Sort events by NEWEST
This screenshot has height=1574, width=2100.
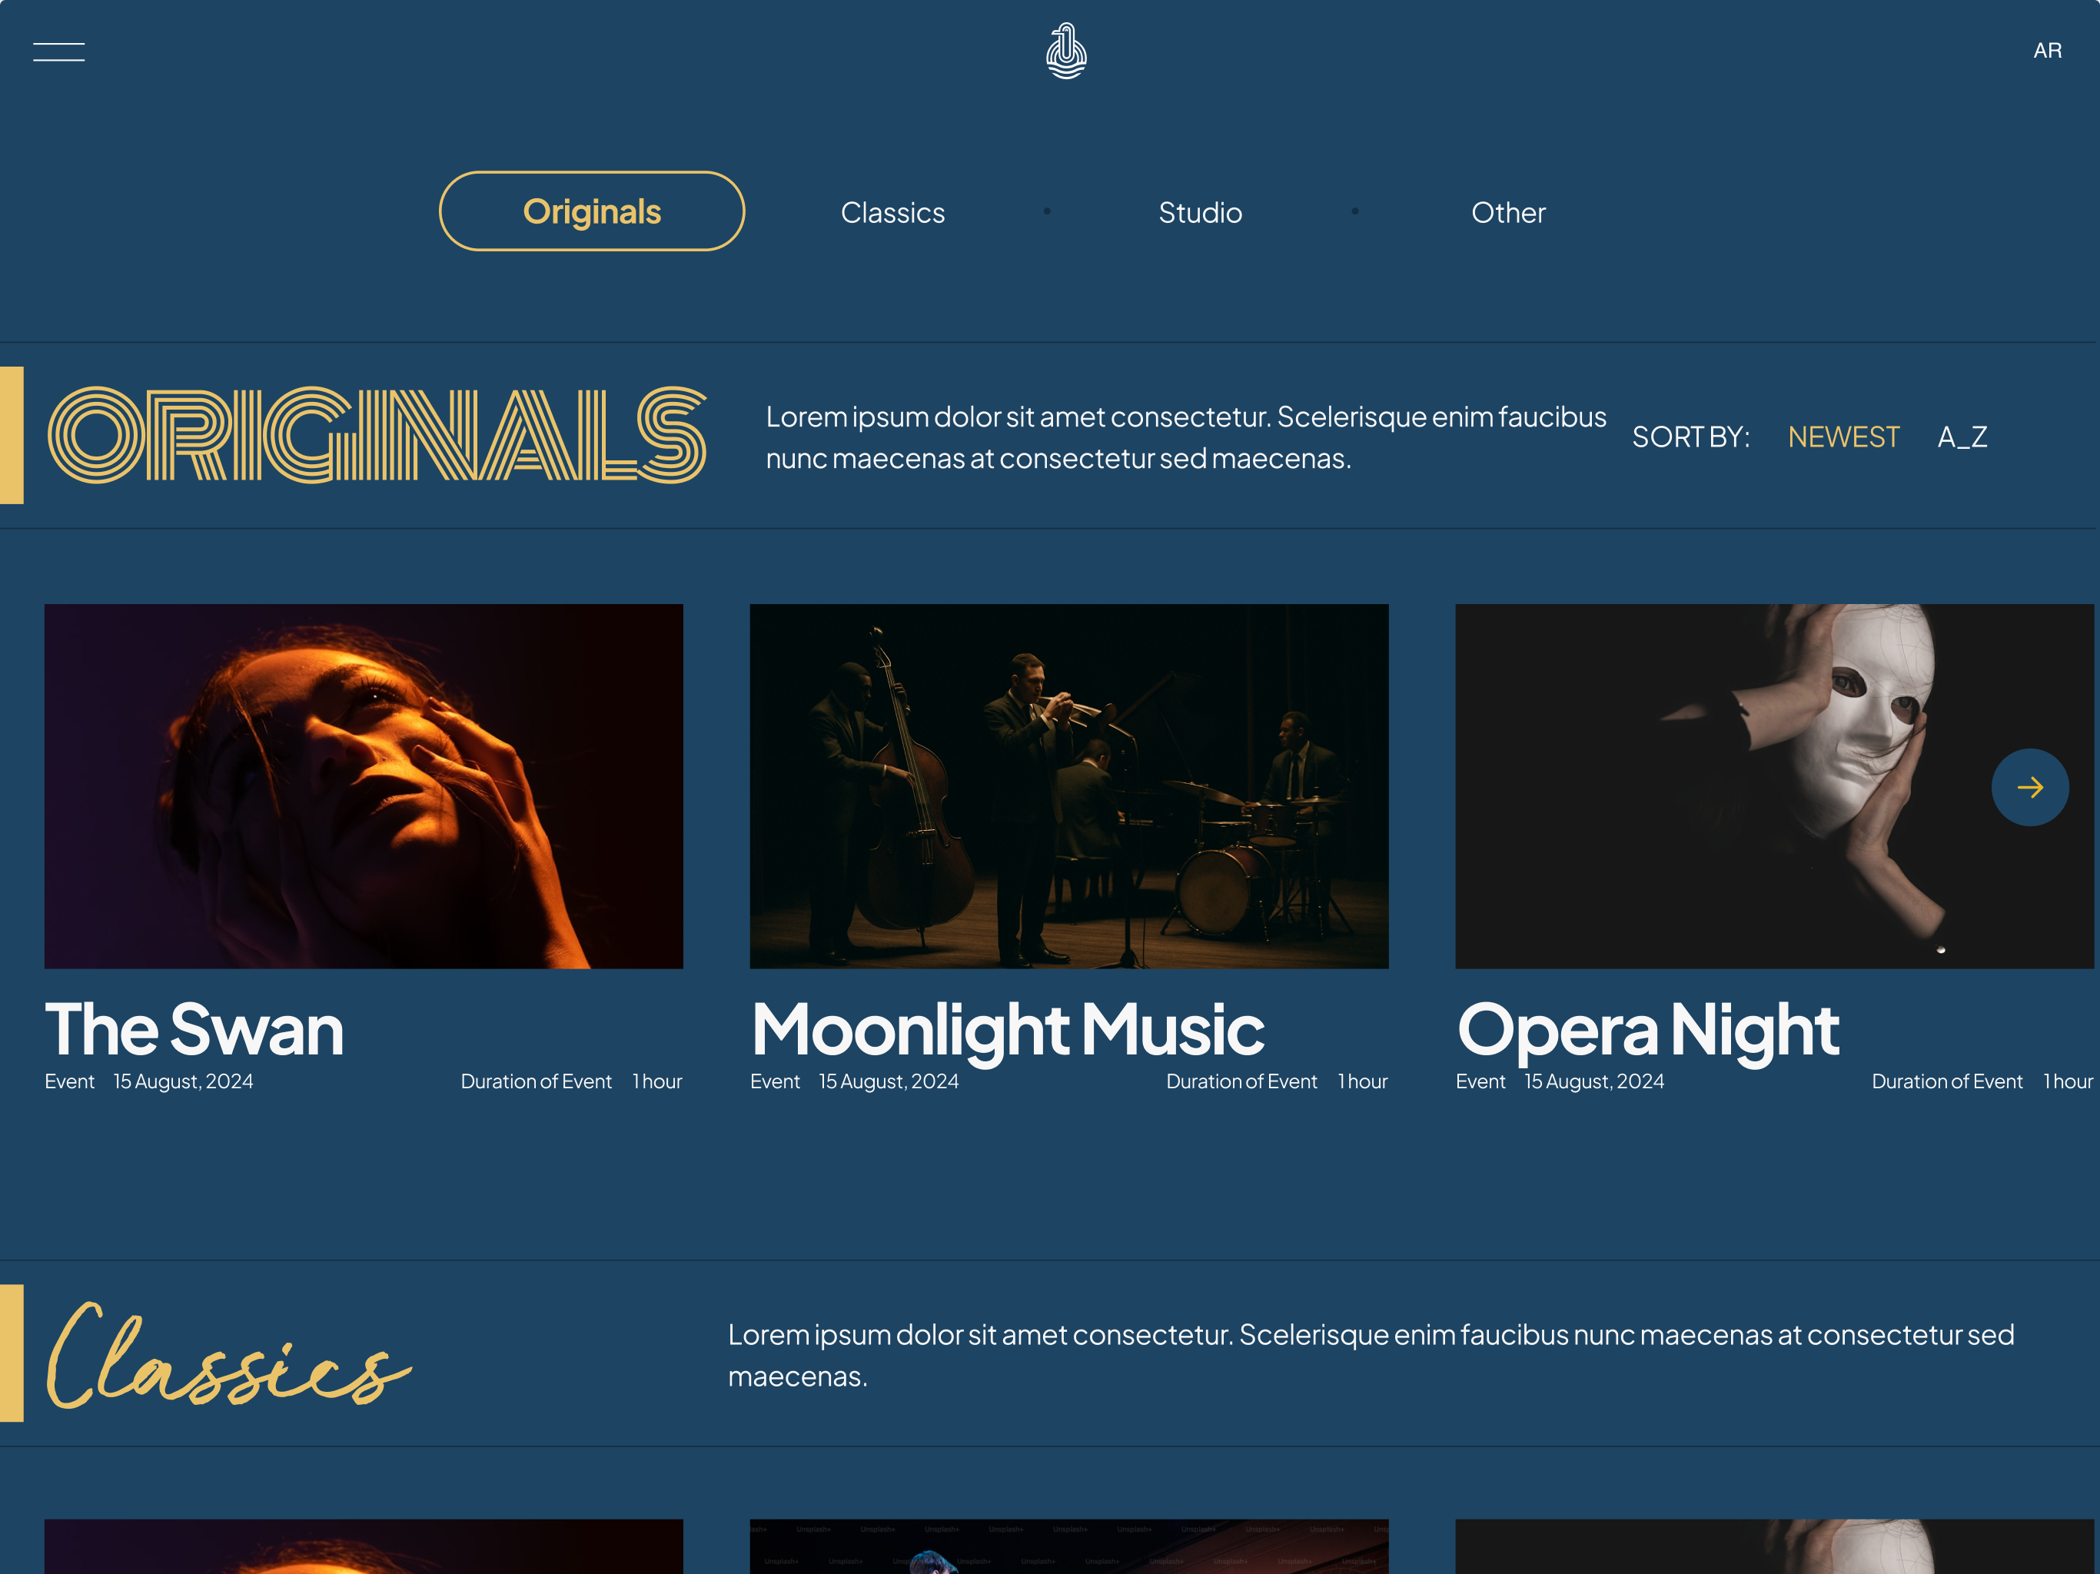[1842, 437]
